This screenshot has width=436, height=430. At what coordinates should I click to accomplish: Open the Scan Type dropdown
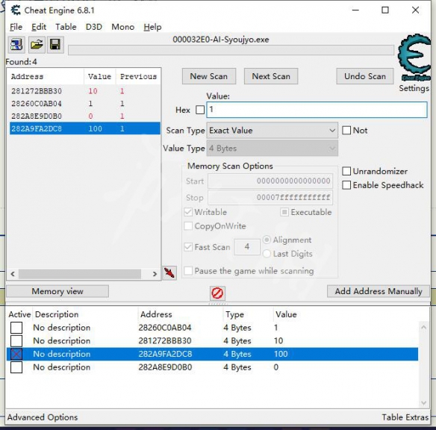272,131
